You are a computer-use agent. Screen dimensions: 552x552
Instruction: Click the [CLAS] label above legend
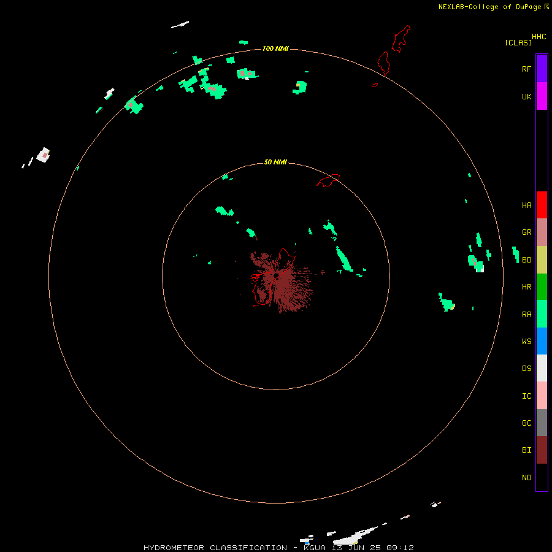518,43
